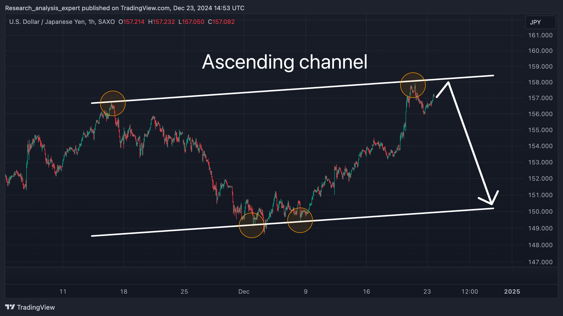Click the Dec label on time axis
Screen dimensions: 563x316
244,292
